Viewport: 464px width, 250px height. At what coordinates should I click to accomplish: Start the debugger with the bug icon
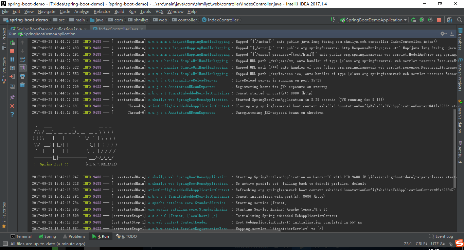(422, 20)
